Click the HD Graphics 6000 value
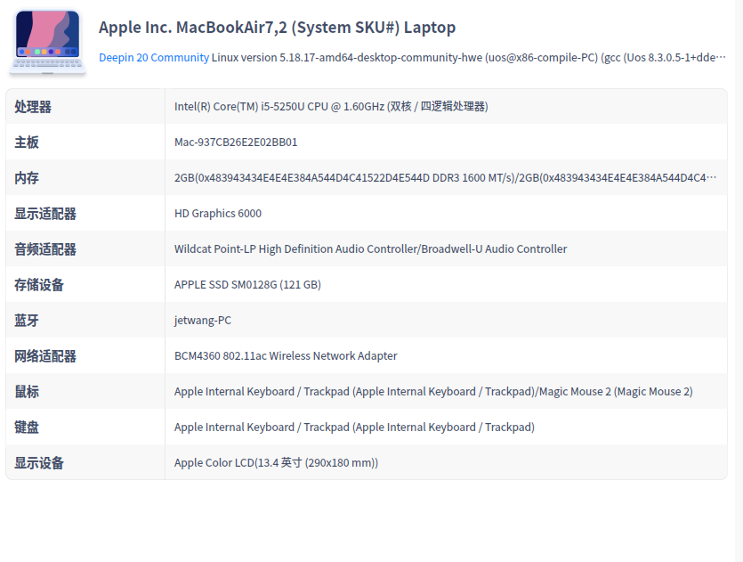This screenshot has width=743, height=562. tap(217, 214)
